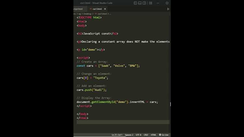Click the Display the Array comment
The image size is (244, 137).
coord(94,98)
